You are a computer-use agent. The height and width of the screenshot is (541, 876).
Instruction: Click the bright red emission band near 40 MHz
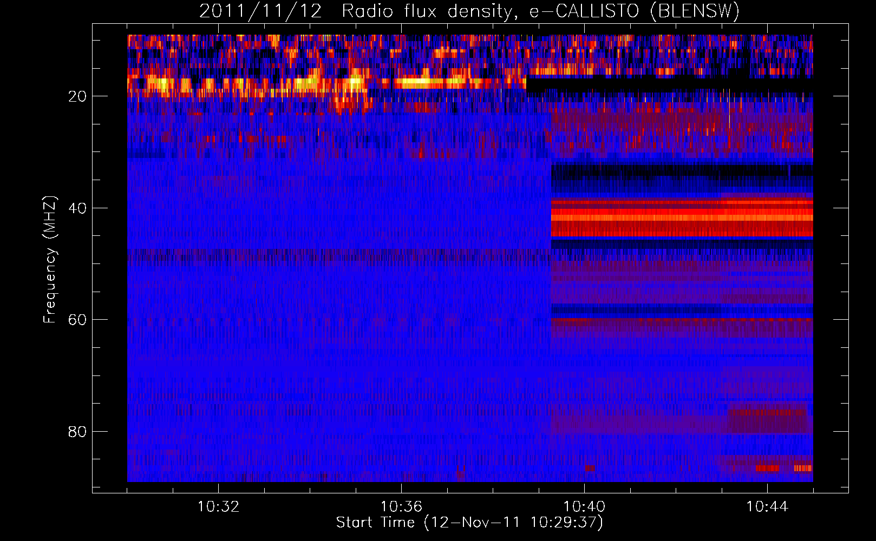pos(682,218)
